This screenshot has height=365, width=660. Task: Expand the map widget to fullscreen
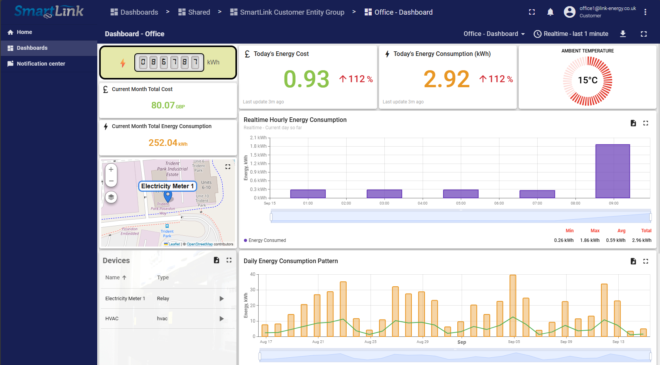(x=228, y=167)
